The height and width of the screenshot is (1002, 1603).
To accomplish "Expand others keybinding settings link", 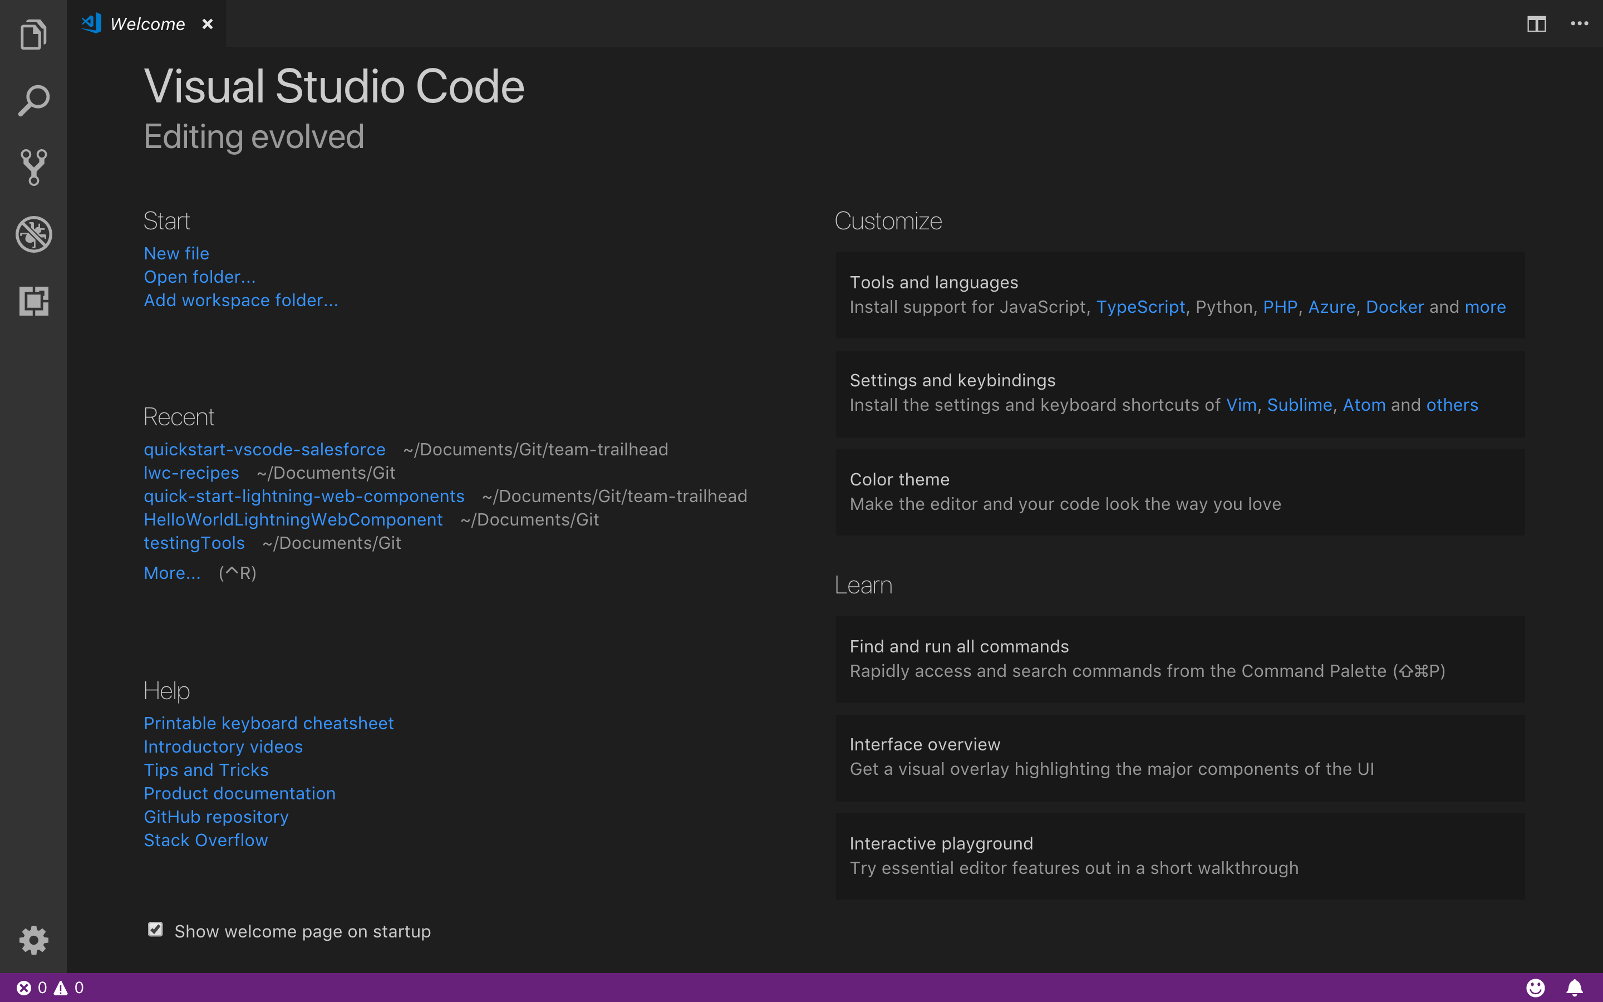I will 1452,404.
